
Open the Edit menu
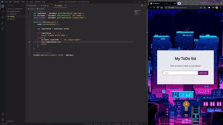(x=10, y=2)
